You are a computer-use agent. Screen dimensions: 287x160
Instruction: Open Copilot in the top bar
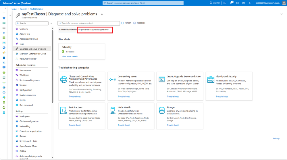215,3
